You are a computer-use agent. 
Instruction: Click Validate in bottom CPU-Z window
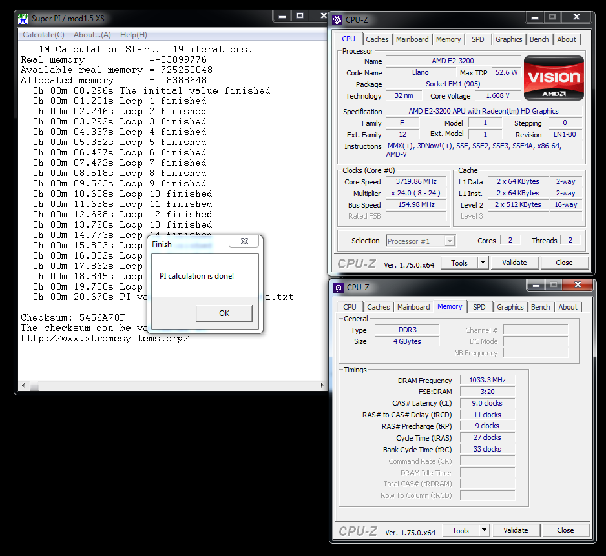[516, 531]
